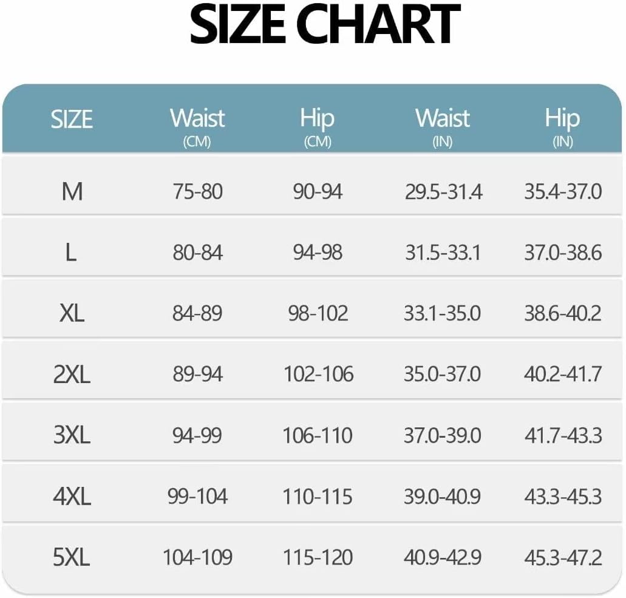The image size is (626, 598).
Task: Select the L size row label
Action: [x=72, y=253]
